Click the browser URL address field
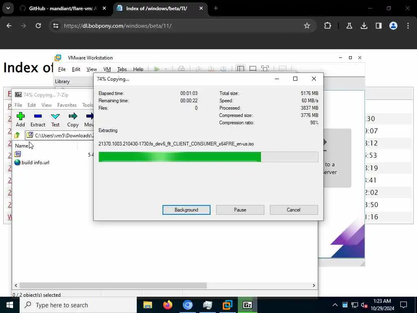The width and height of the screenshot is (417, 313). (182, 26)
